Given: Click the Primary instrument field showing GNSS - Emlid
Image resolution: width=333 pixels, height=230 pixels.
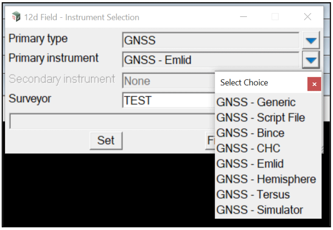Looking at the screenshot, I should pos(211,60).
